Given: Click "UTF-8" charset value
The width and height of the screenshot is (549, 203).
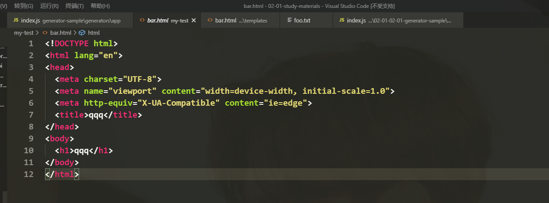Looking at the screenshot, I should [x=140, y=79].
